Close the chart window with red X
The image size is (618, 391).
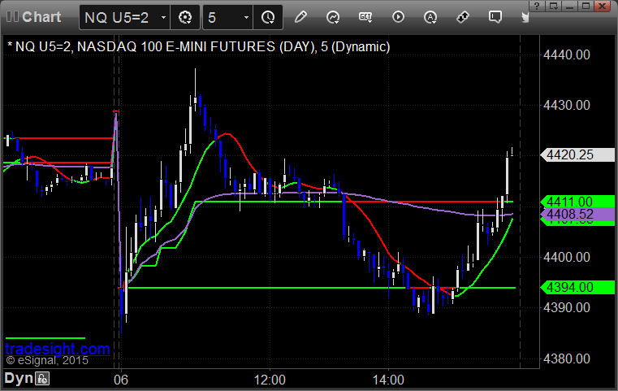click(603, 6)
